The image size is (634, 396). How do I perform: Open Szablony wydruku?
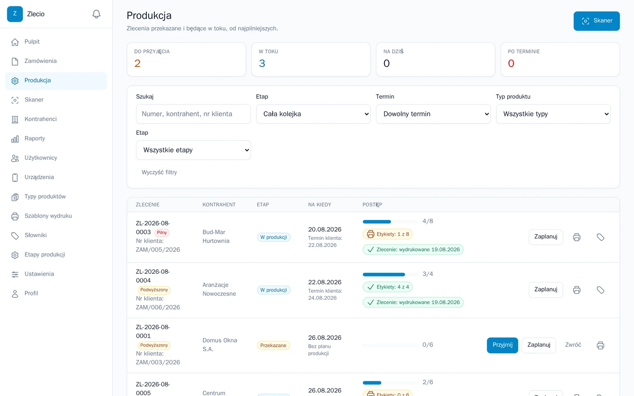click(56, 216)
